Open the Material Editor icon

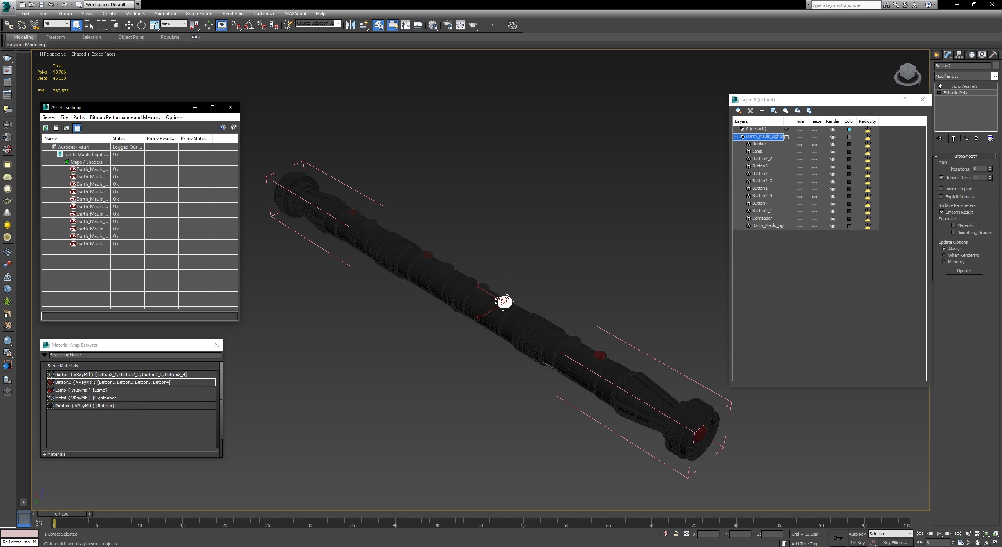[x=433, y=25]
